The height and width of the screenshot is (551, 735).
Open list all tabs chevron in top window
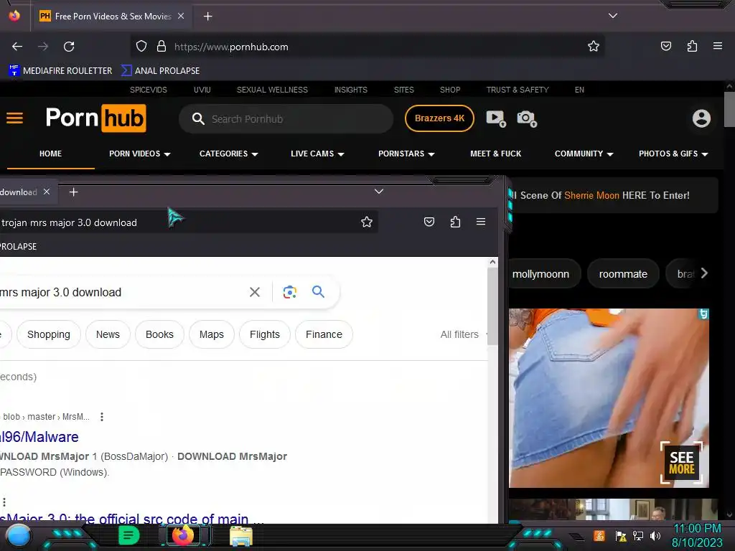613,16
